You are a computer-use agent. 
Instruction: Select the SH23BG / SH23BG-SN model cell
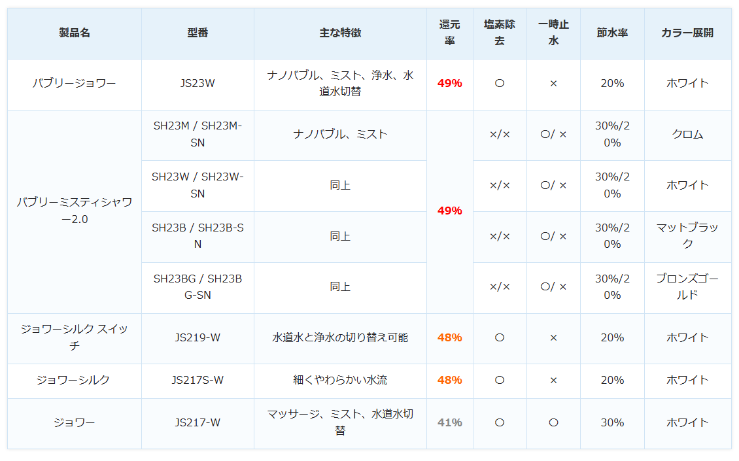point(198,287)
